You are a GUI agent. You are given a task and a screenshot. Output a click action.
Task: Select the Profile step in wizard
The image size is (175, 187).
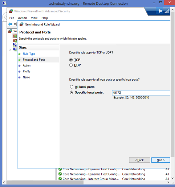(27, 71)
